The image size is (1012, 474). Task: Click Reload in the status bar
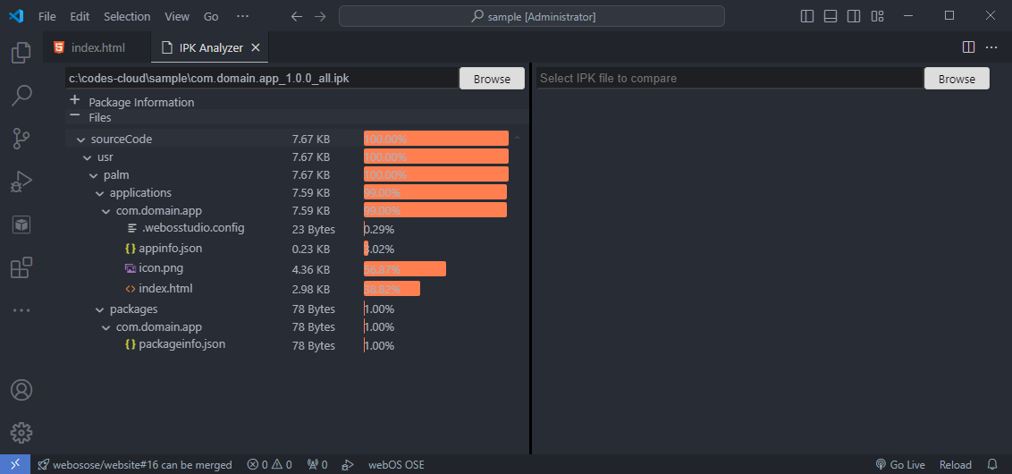955,464
